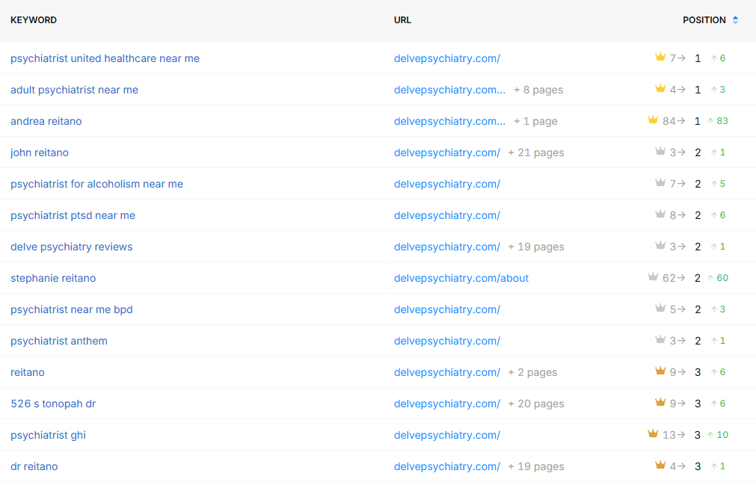Viewport: 756px width, 491px height.
Task: Open URL link in 'psychiatrist ghi' row
Action: [x=447, y=435]
